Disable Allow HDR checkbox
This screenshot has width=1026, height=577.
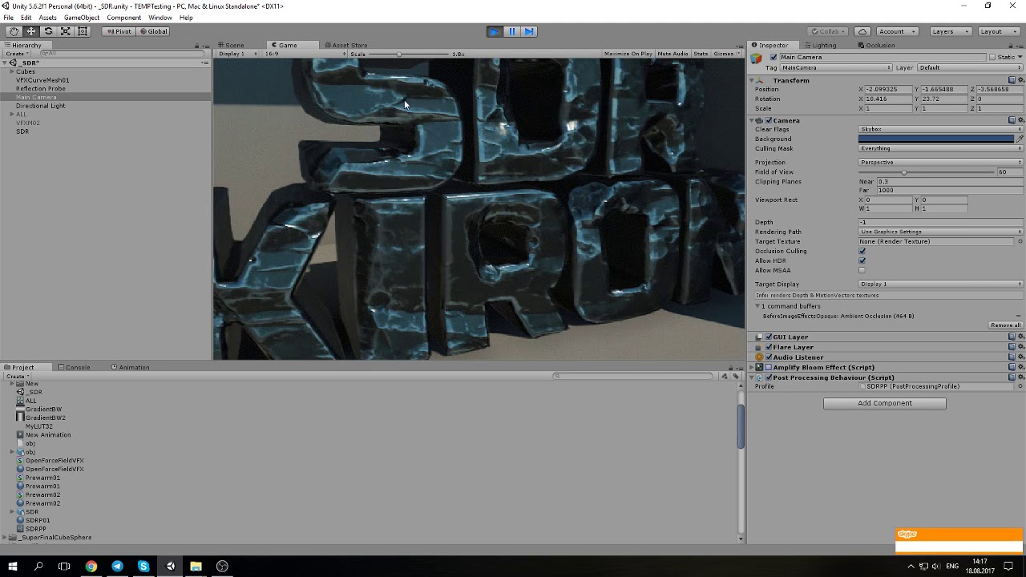(862, 260)
